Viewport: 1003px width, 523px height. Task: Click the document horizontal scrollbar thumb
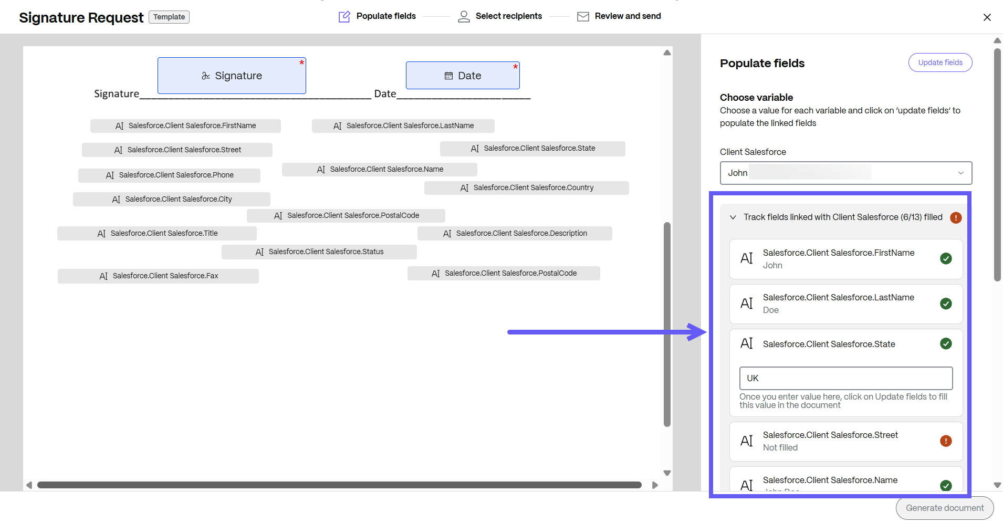point(339,485)
